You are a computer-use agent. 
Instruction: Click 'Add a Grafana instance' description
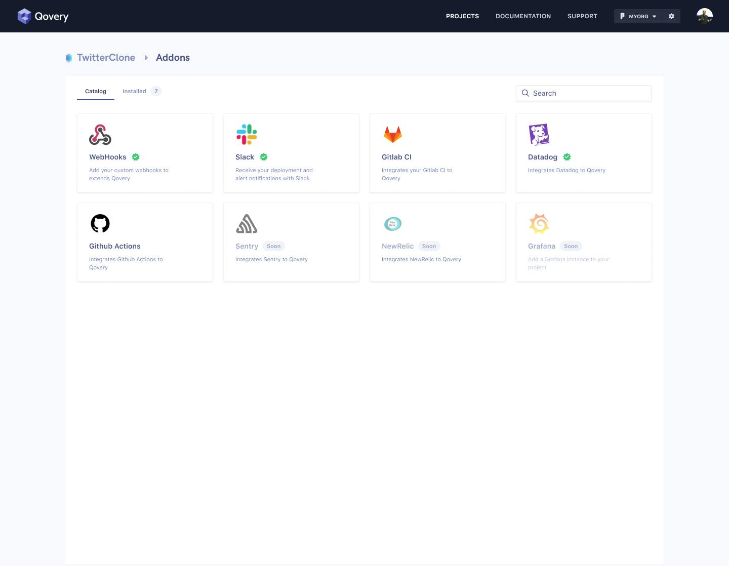click(x=569, y=263)
